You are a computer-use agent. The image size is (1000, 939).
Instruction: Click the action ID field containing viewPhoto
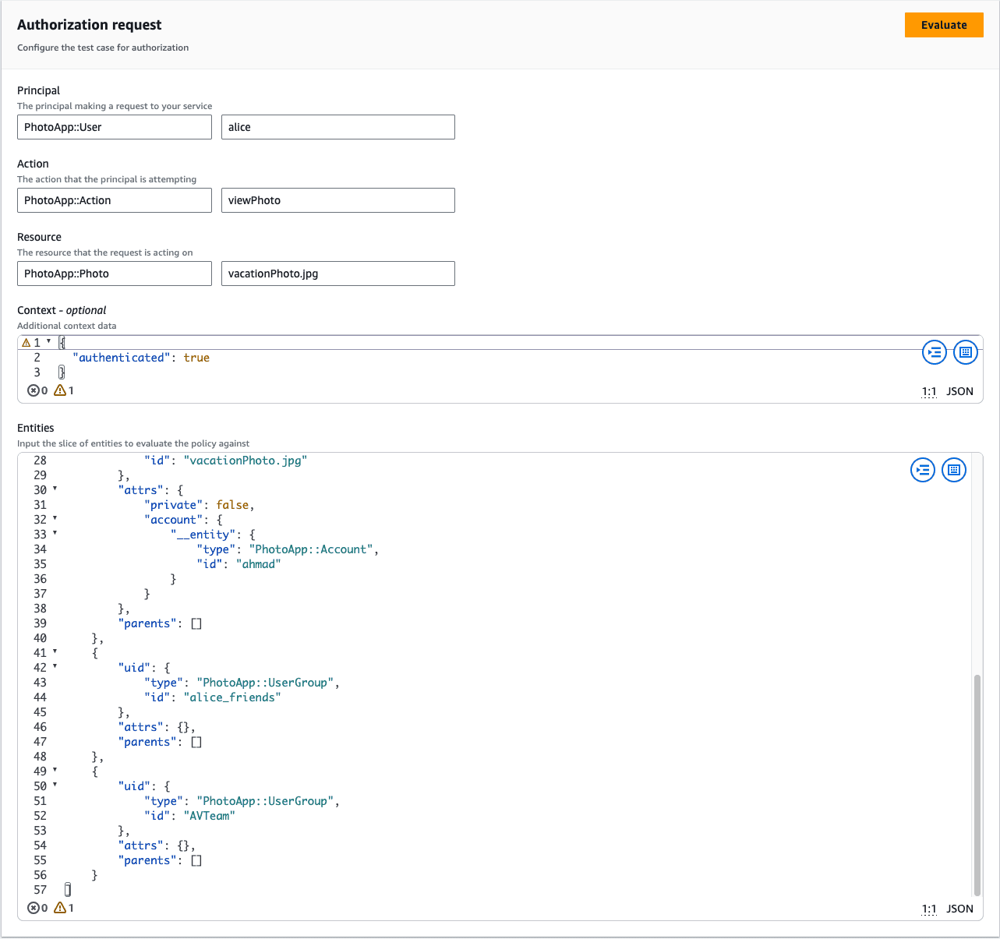[x=337, y=200]
